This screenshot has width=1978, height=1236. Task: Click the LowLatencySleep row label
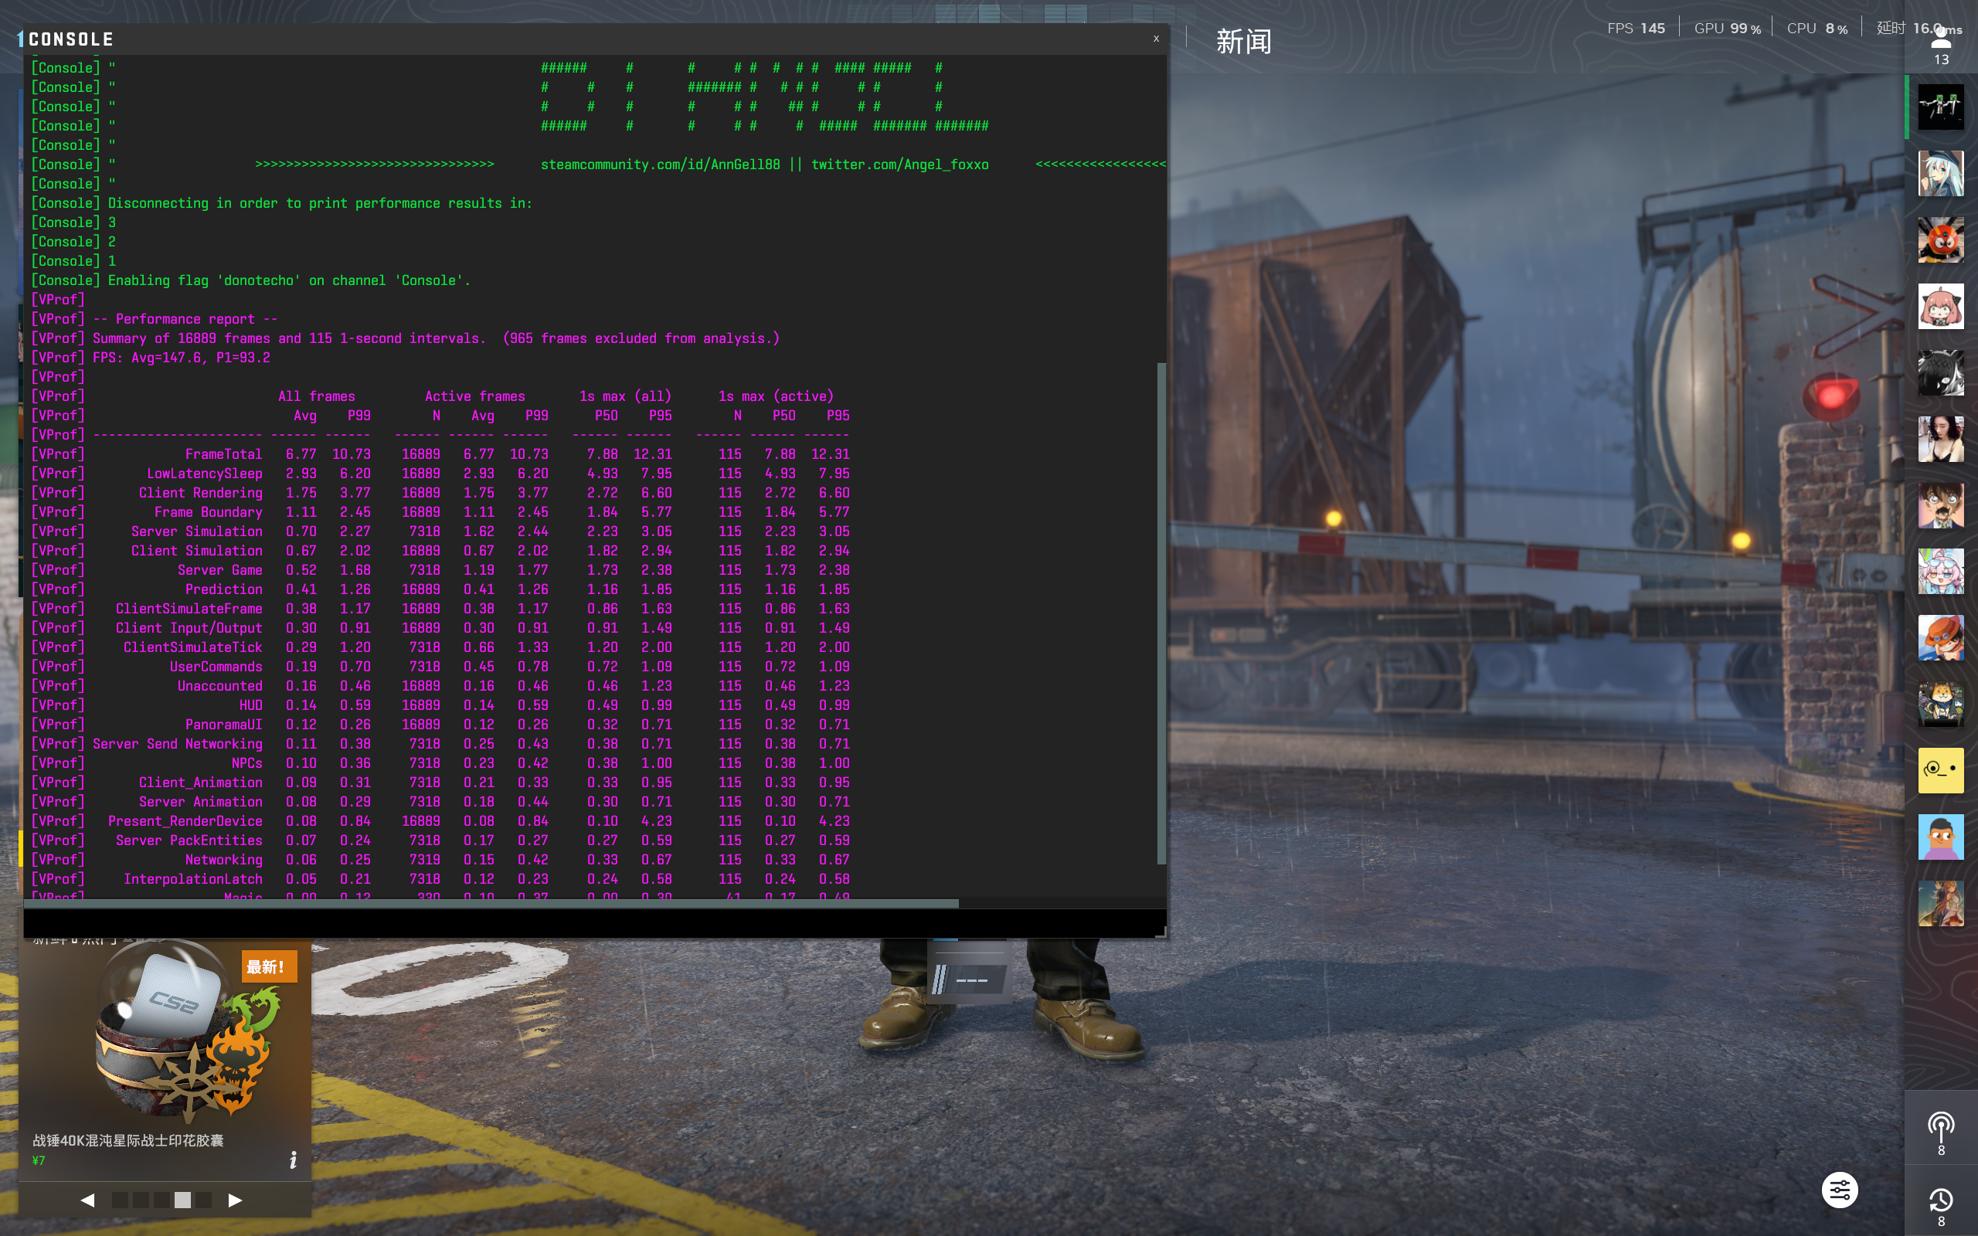pos(204,474)
